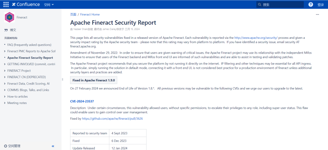Open the app switcher grid icon
Image resolution: width=328 pixels, height=150 pixels.
coord(6,4)
